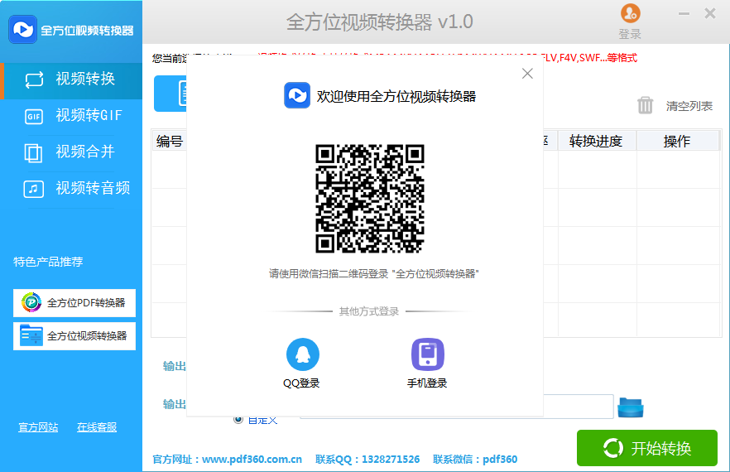The height and width of the screenshot is (472, 730).
Task: Click the video-to-GIF sidebar icon
Action: point(34,116)
